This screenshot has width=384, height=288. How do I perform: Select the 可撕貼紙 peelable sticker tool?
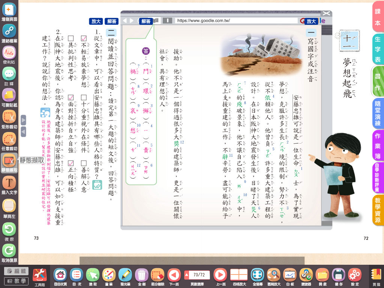tap(9, 98)
